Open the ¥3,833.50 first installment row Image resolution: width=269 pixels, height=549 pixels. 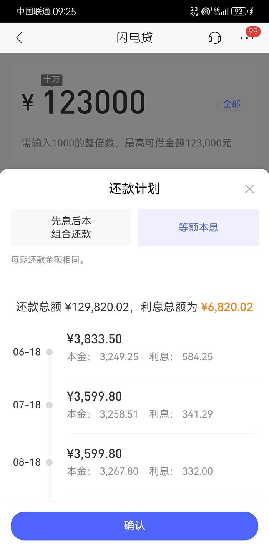click(162, 347)
